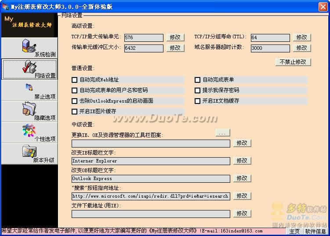Click 修改 next to 域名服务器超时计数
Screen dimensions: 330x236
pos(302,48)
